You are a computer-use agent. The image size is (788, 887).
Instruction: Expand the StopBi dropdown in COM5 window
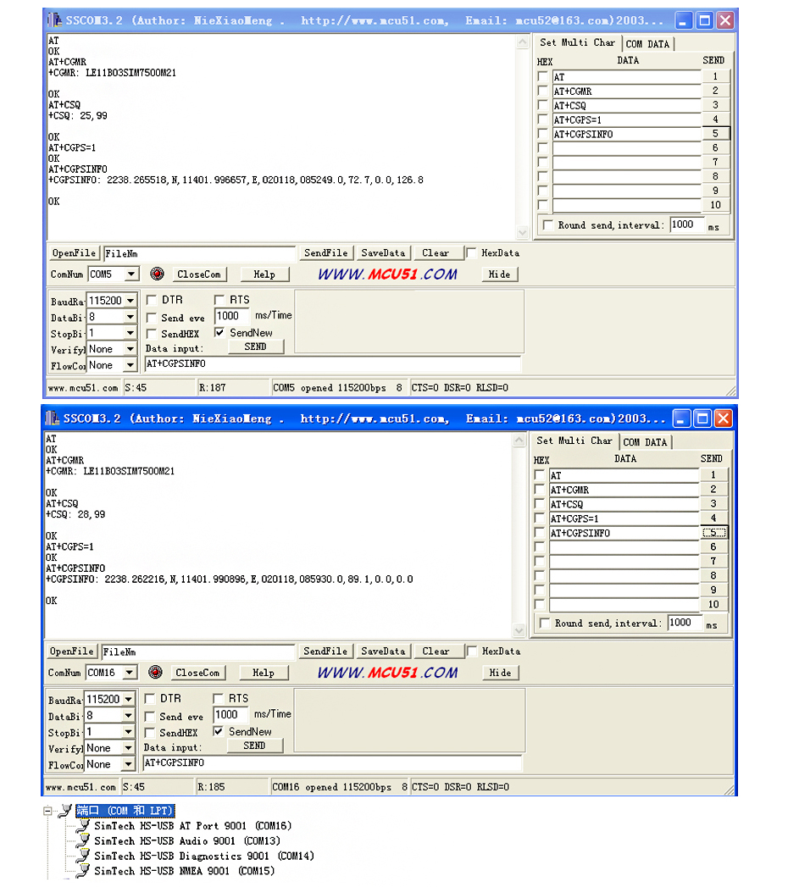(130, 333)
